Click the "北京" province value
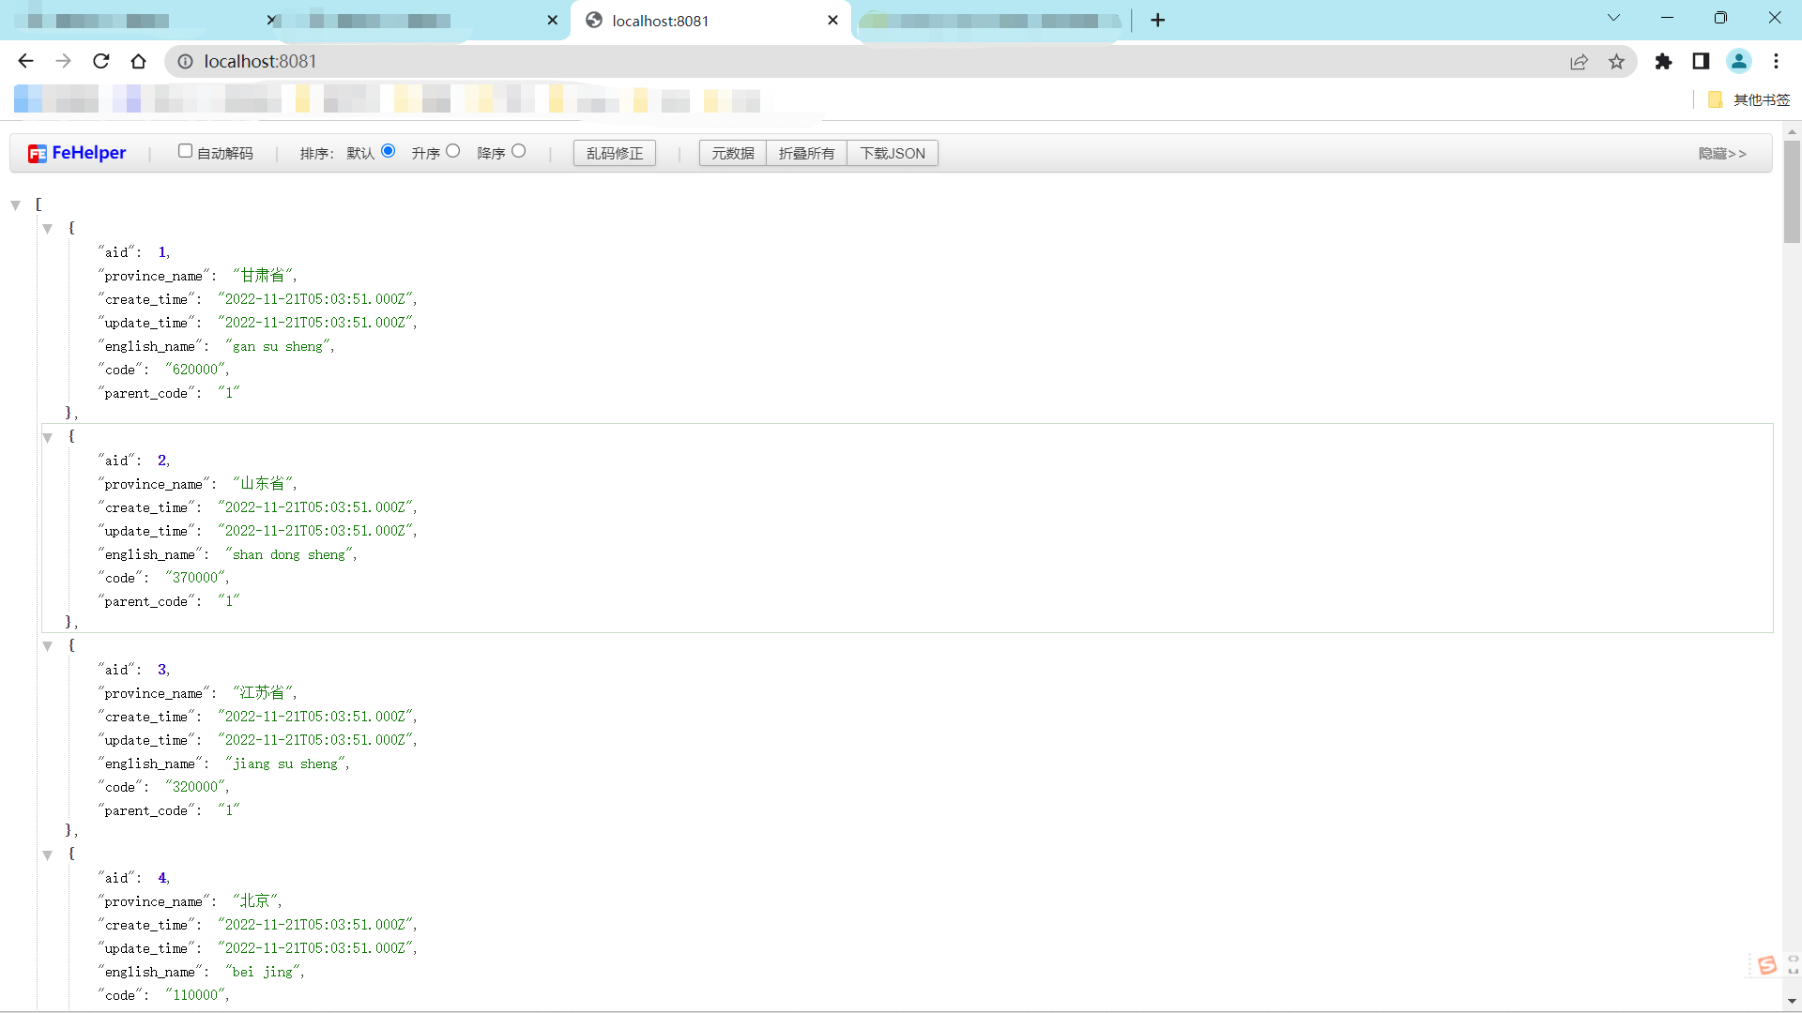This screenshot has height=1013, width=1802. [254, 900]
